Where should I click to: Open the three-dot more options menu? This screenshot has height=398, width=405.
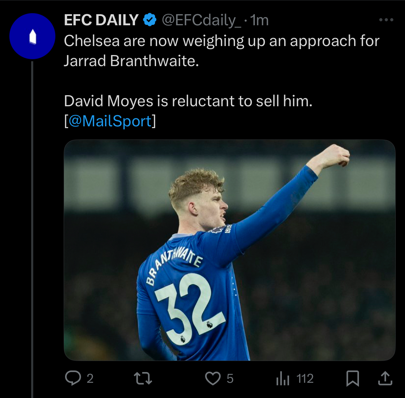386,20
